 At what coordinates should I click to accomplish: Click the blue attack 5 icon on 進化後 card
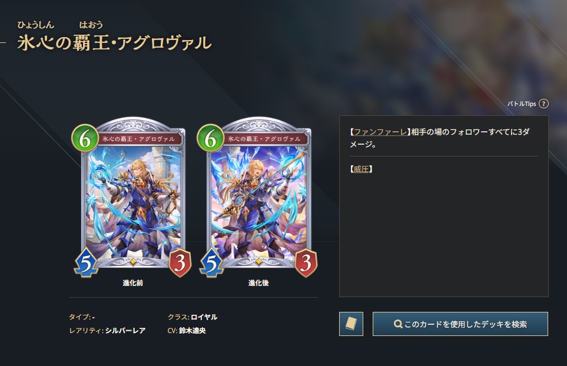click(x=211, y=262)
